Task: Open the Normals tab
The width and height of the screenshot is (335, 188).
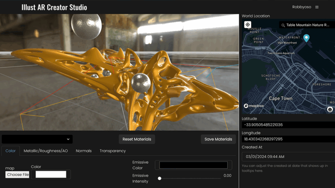Action: point(84,151)
